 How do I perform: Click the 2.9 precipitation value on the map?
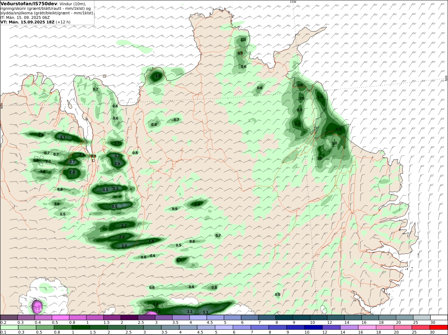point(117,164)
